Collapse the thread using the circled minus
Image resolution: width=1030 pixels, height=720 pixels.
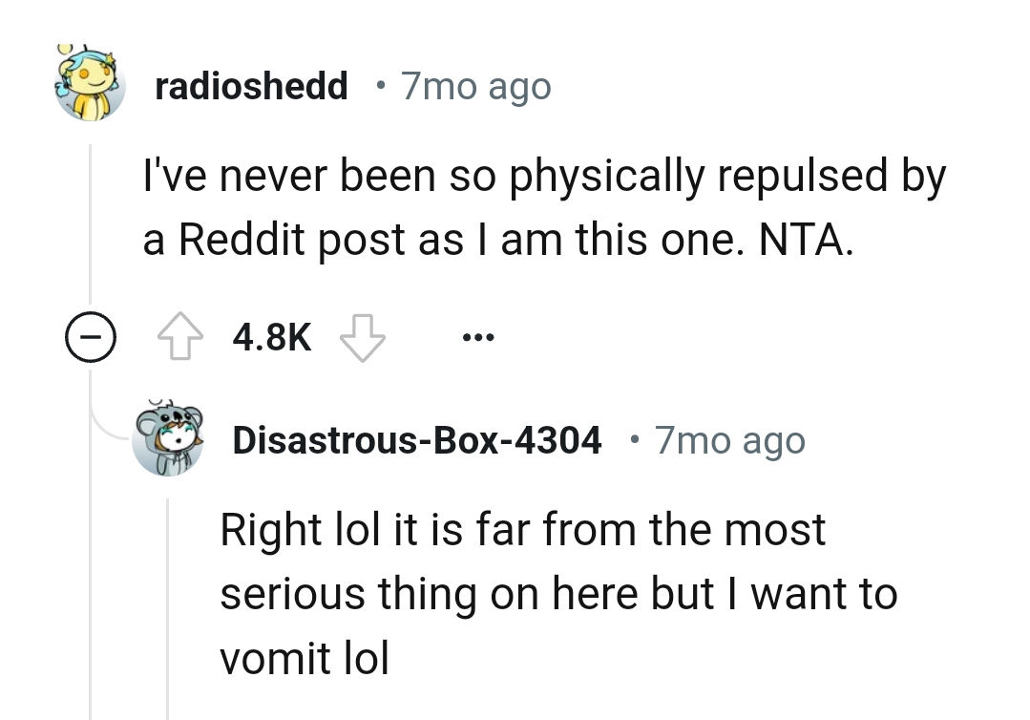(x=90, y=335)
